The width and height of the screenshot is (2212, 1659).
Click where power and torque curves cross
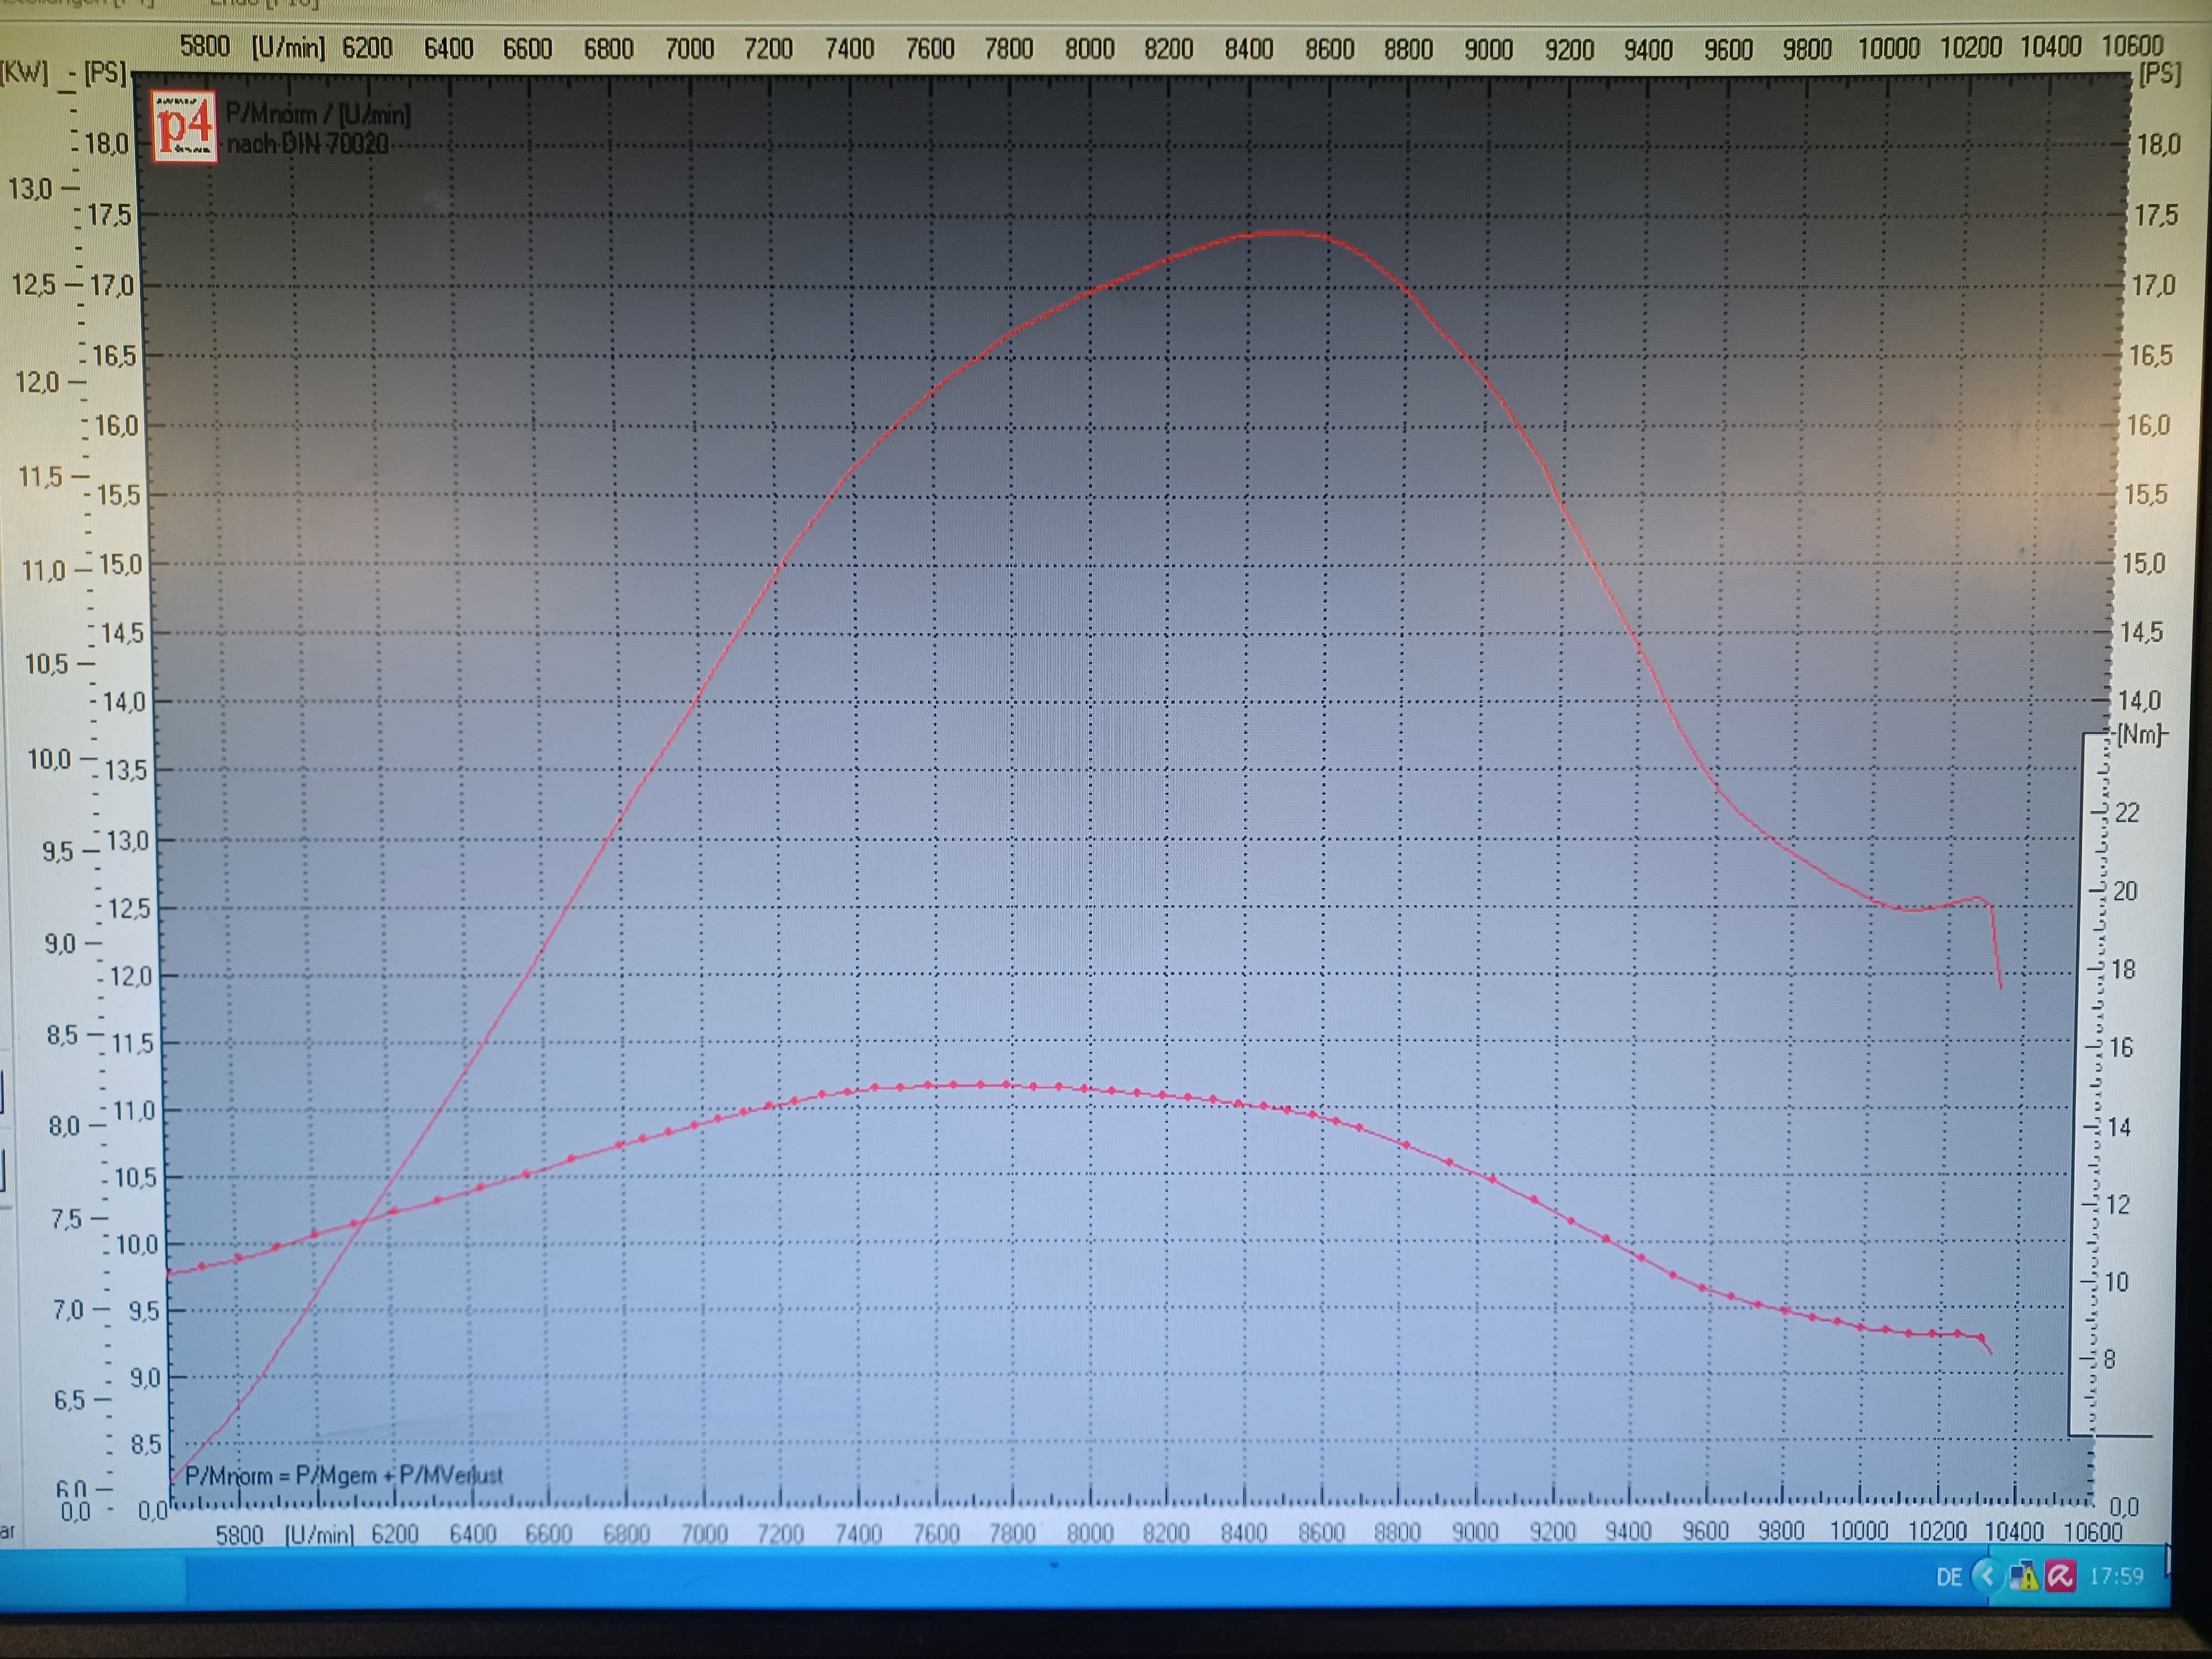pyautogui.click(x=364, y=1220)
